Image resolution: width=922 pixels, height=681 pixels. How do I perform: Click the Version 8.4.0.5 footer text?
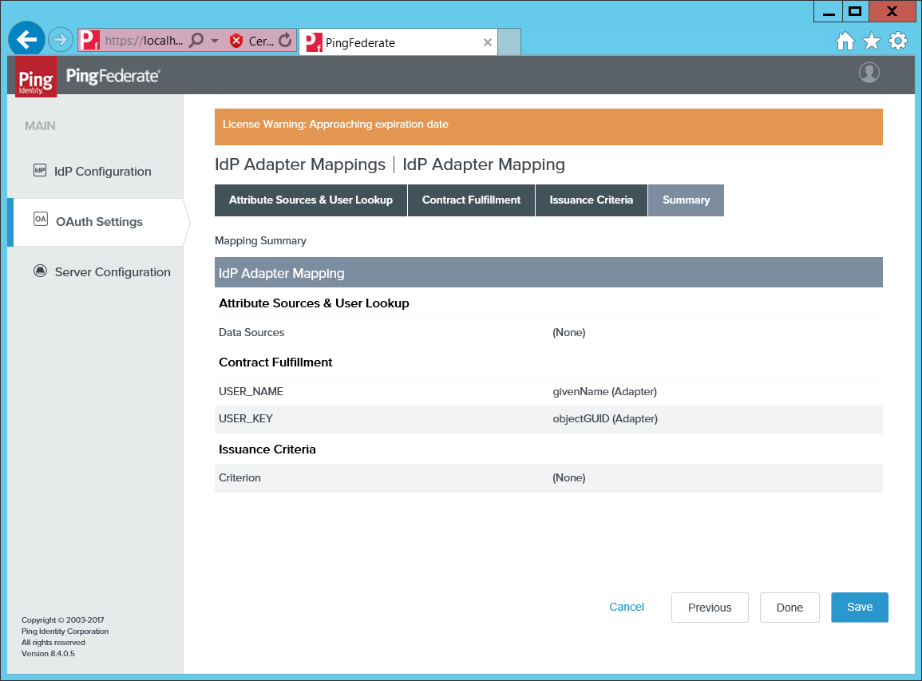click(x=48, y=653)
